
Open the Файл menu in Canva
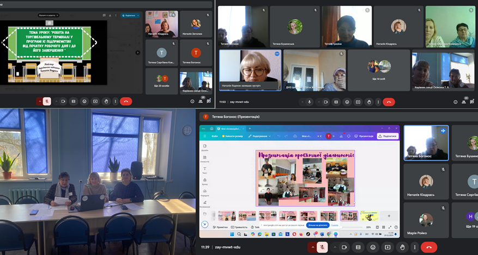(215, 136)
